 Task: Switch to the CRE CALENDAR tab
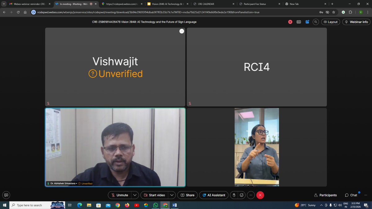pyautogui.click(x=213, y=4)
